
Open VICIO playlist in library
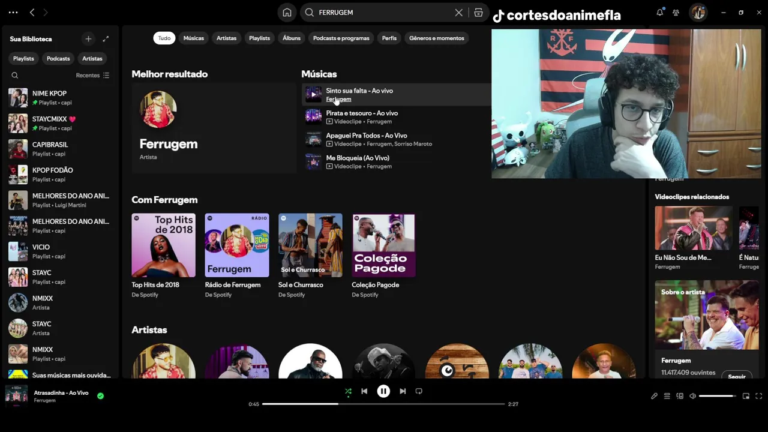pyautogui.click(x=60, y=251)
